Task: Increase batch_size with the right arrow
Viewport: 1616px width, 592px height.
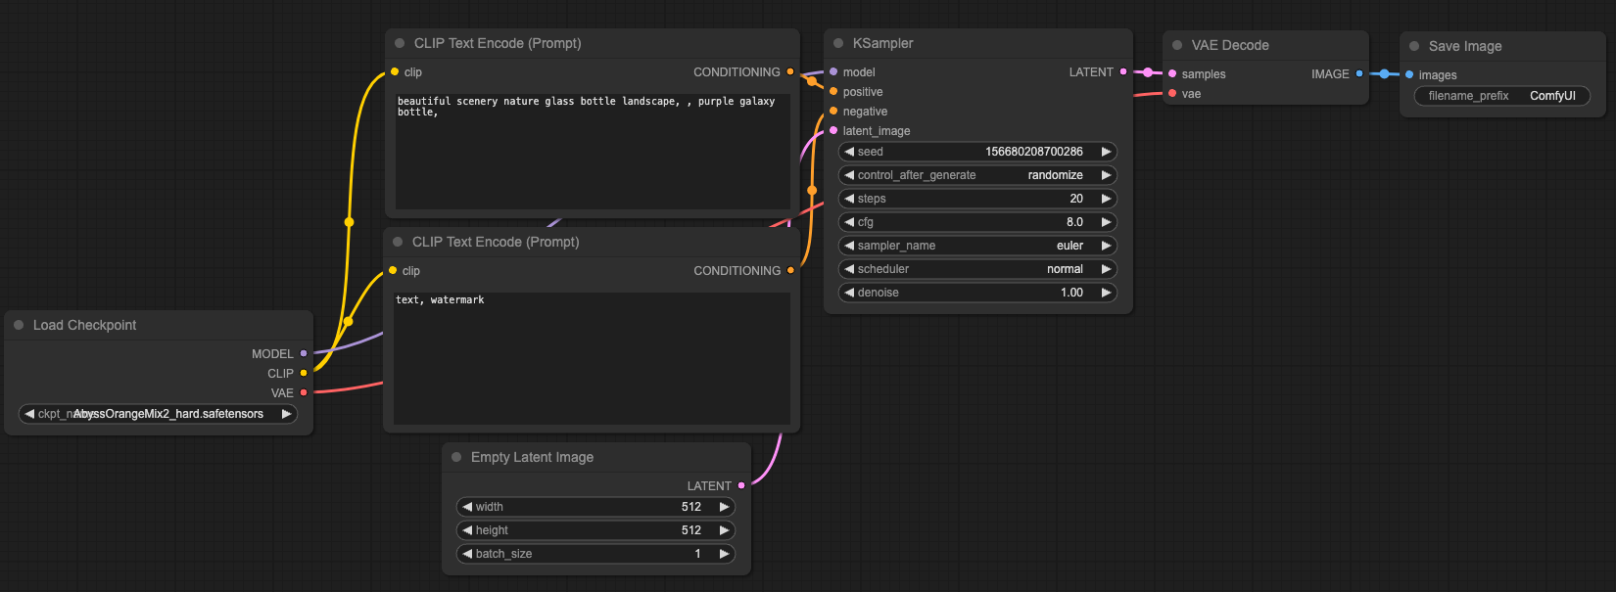Action: point(724,554)
